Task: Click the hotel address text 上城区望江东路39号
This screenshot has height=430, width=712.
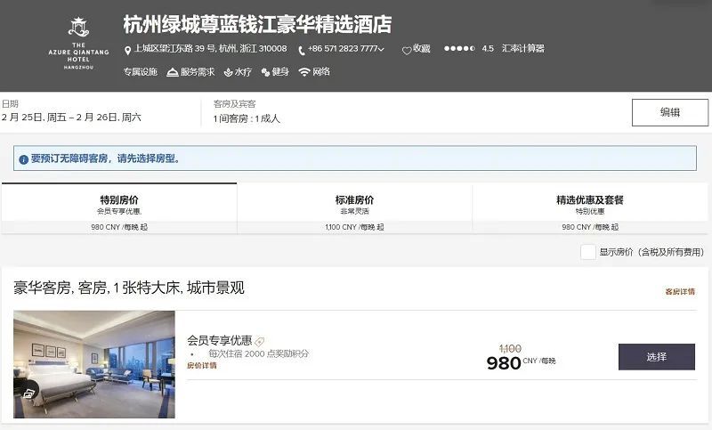Action: click(210, 48)
